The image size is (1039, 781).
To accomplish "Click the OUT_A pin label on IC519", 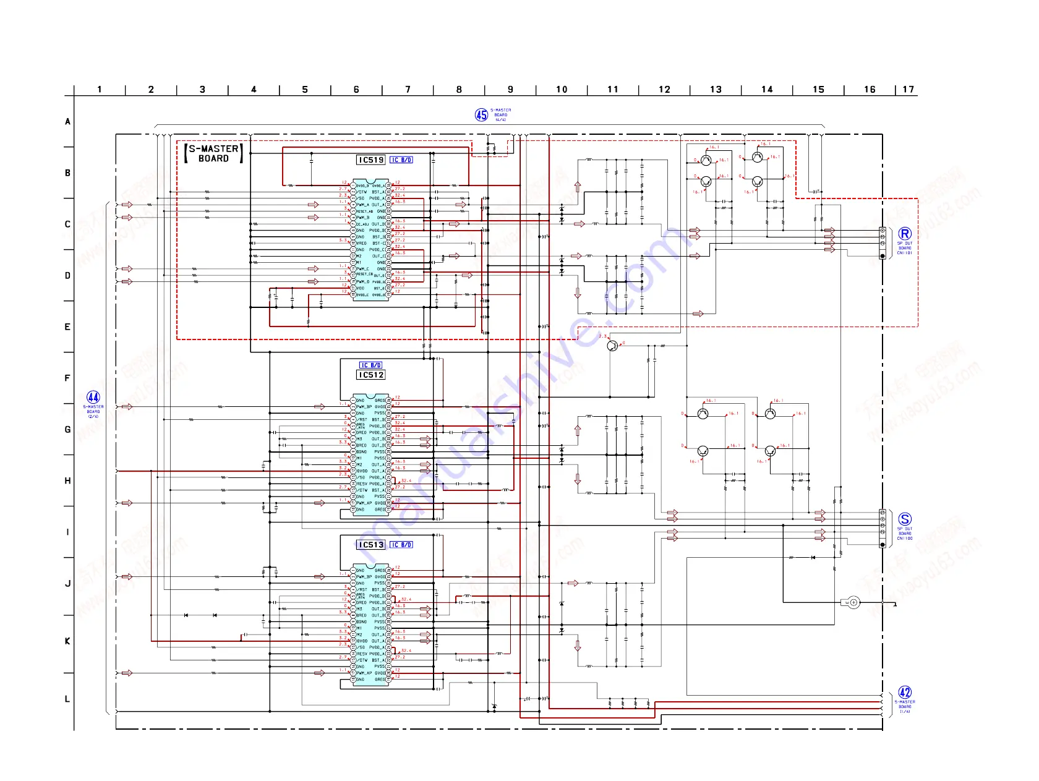I will tap(378, 205).
